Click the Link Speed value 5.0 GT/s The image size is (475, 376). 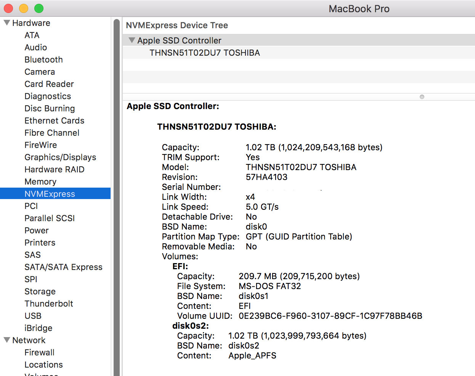click(x=262, y=207)
